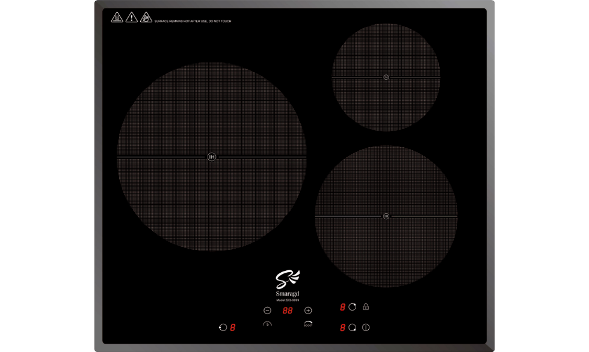Image resolution: width=589 pixels, height=352 pixels.
Task: Activate the BOOST function
Action: (308, 324)
